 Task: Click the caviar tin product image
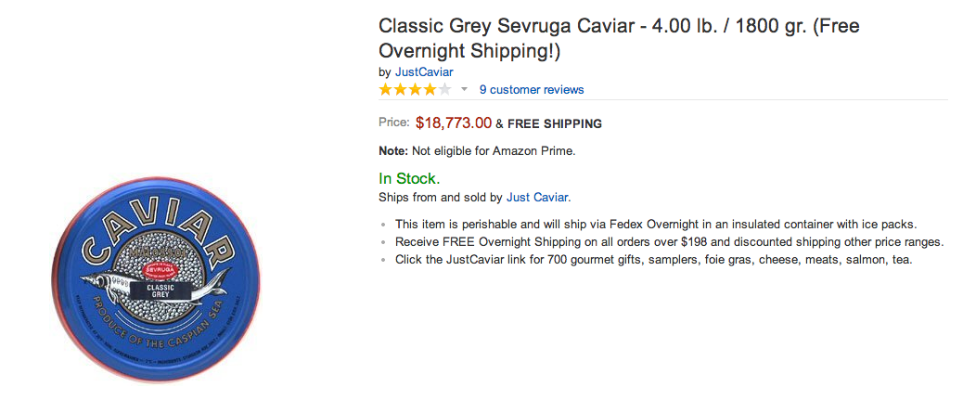point(155,278)
